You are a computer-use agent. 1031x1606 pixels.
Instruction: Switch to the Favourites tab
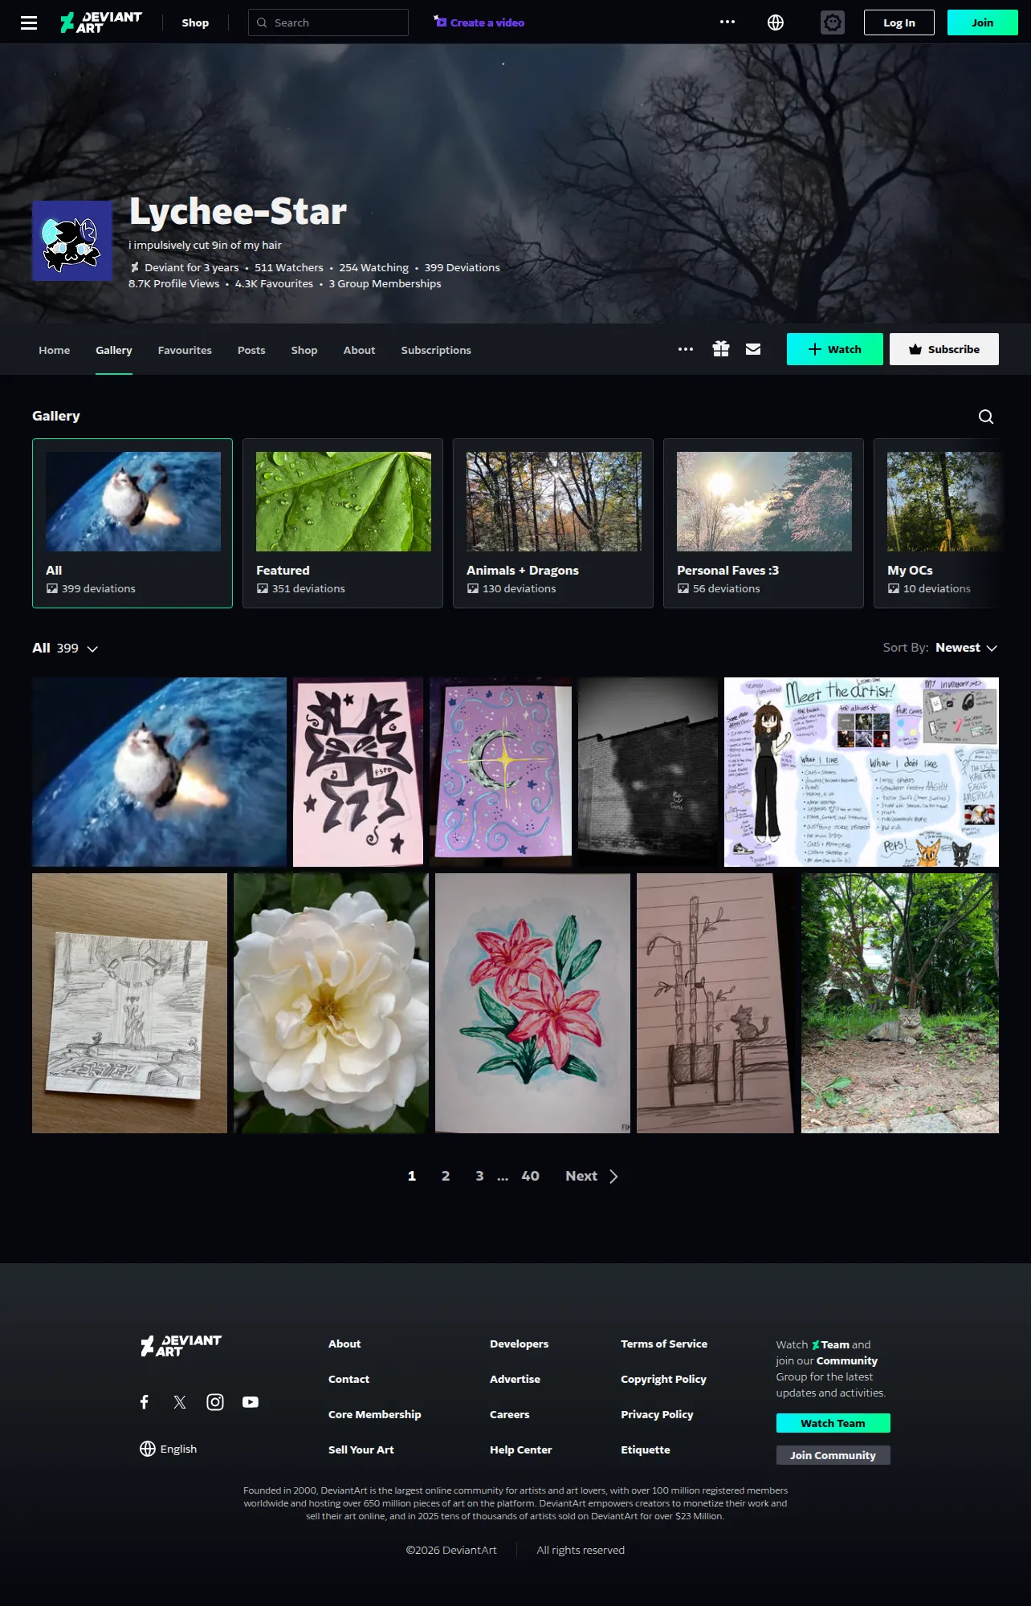[185, 350]
